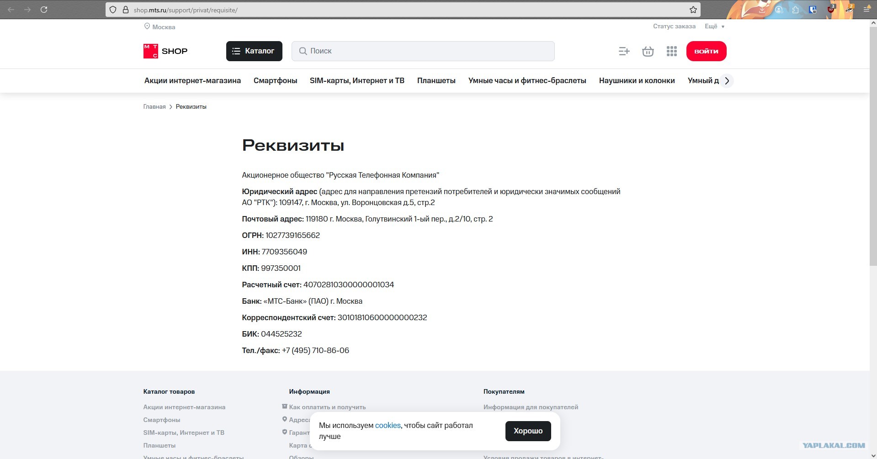This screenshot has width=877, height=459.
Task: Click the ИНН value 7709356049
Action: coord(284,252)
